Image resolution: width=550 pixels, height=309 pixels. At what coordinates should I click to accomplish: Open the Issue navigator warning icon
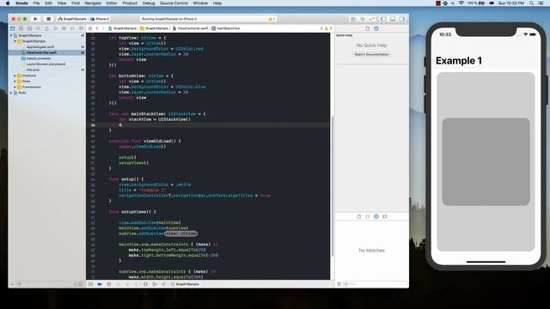point(46,28)
